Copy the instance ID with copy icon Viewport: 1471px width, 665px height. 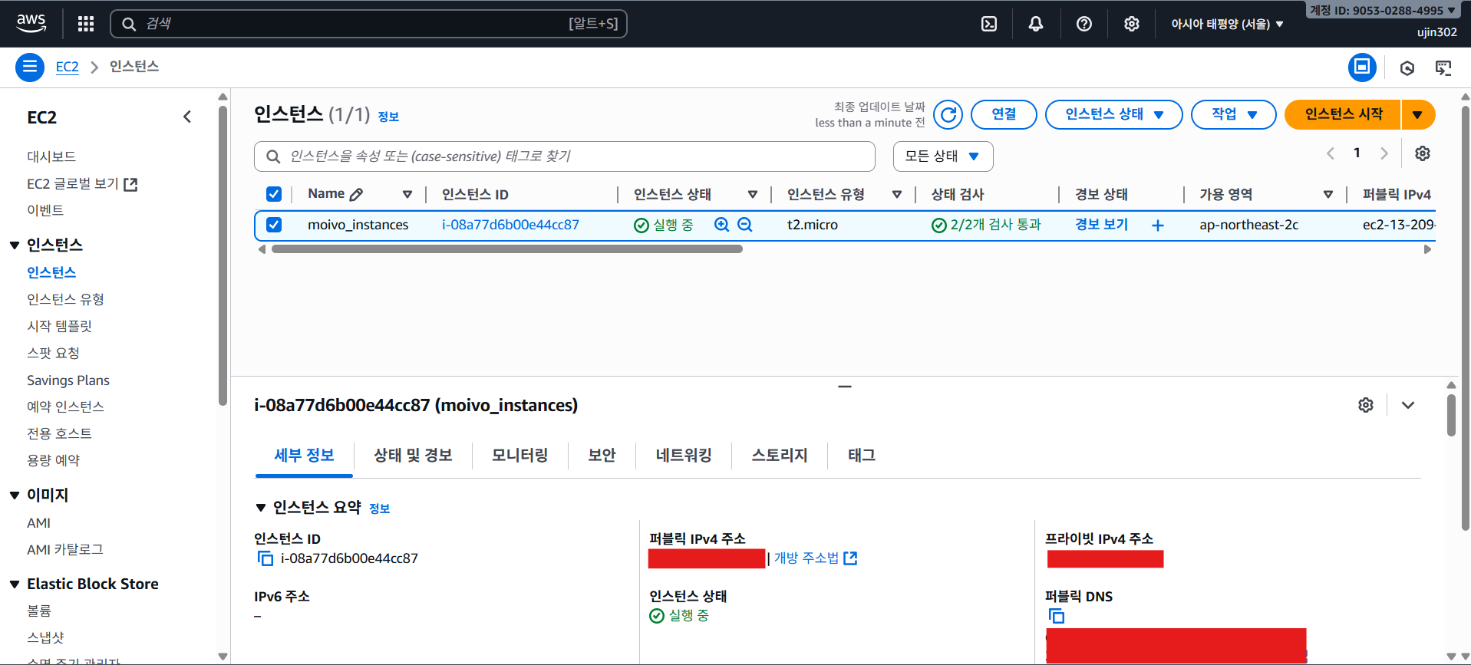coord(266,558)
